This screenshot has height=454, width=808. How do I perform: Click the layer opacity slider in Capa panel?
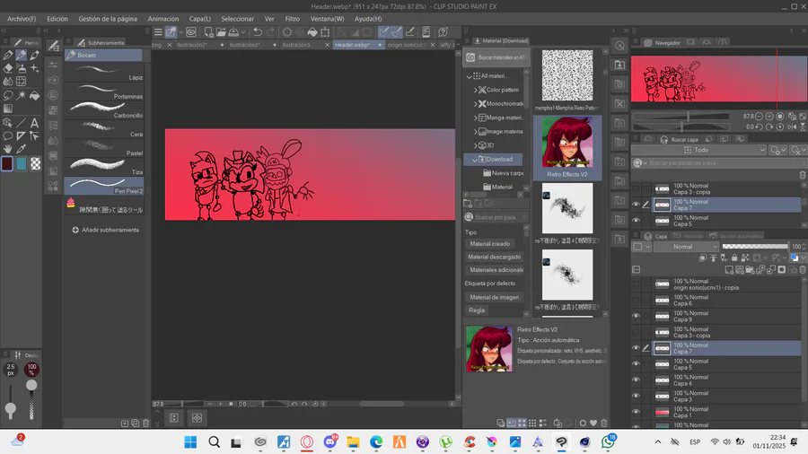coord(755,247)
